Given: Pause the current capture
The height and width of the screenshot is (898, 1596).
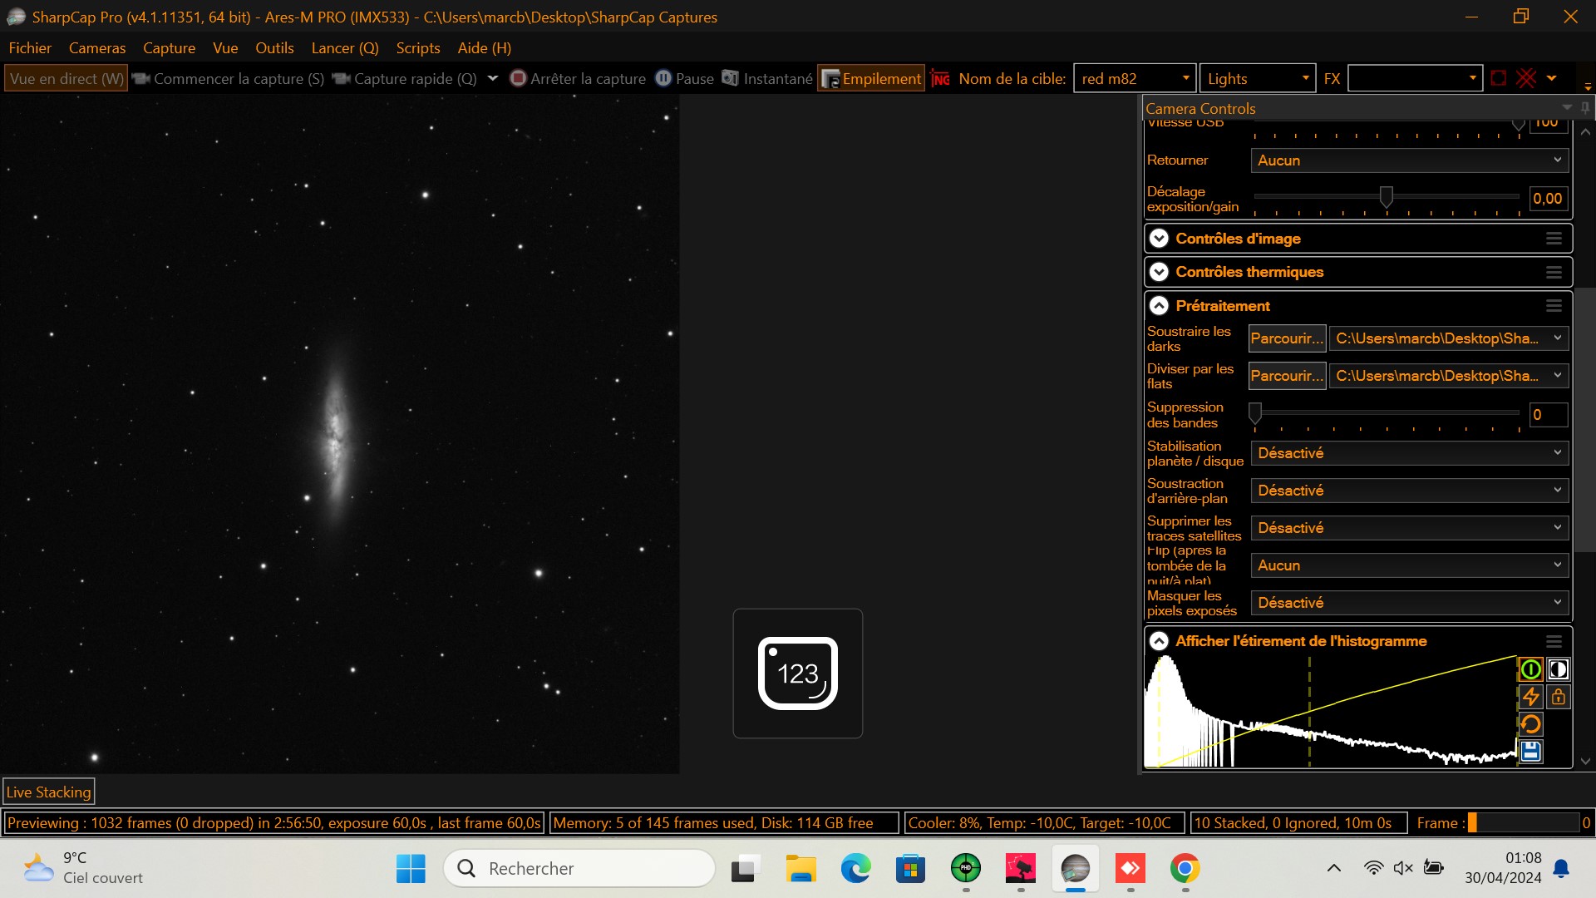Looking at the screenshot, I should click(x=685, y=78).
